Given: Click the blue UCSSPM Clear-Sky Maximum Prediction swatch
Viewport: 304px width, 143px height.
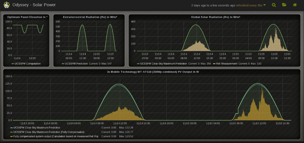Looking at the screenshot, I should coord(12,128).
